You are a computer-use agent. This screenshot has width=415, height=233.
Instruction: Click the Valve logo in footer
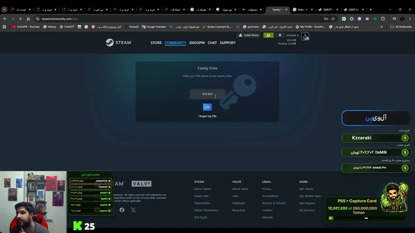141,184
